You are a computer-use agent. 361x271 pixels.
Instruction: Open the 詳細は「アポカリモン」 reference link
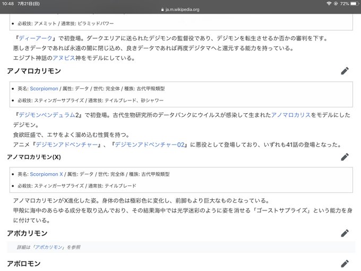tap(49, 247)
